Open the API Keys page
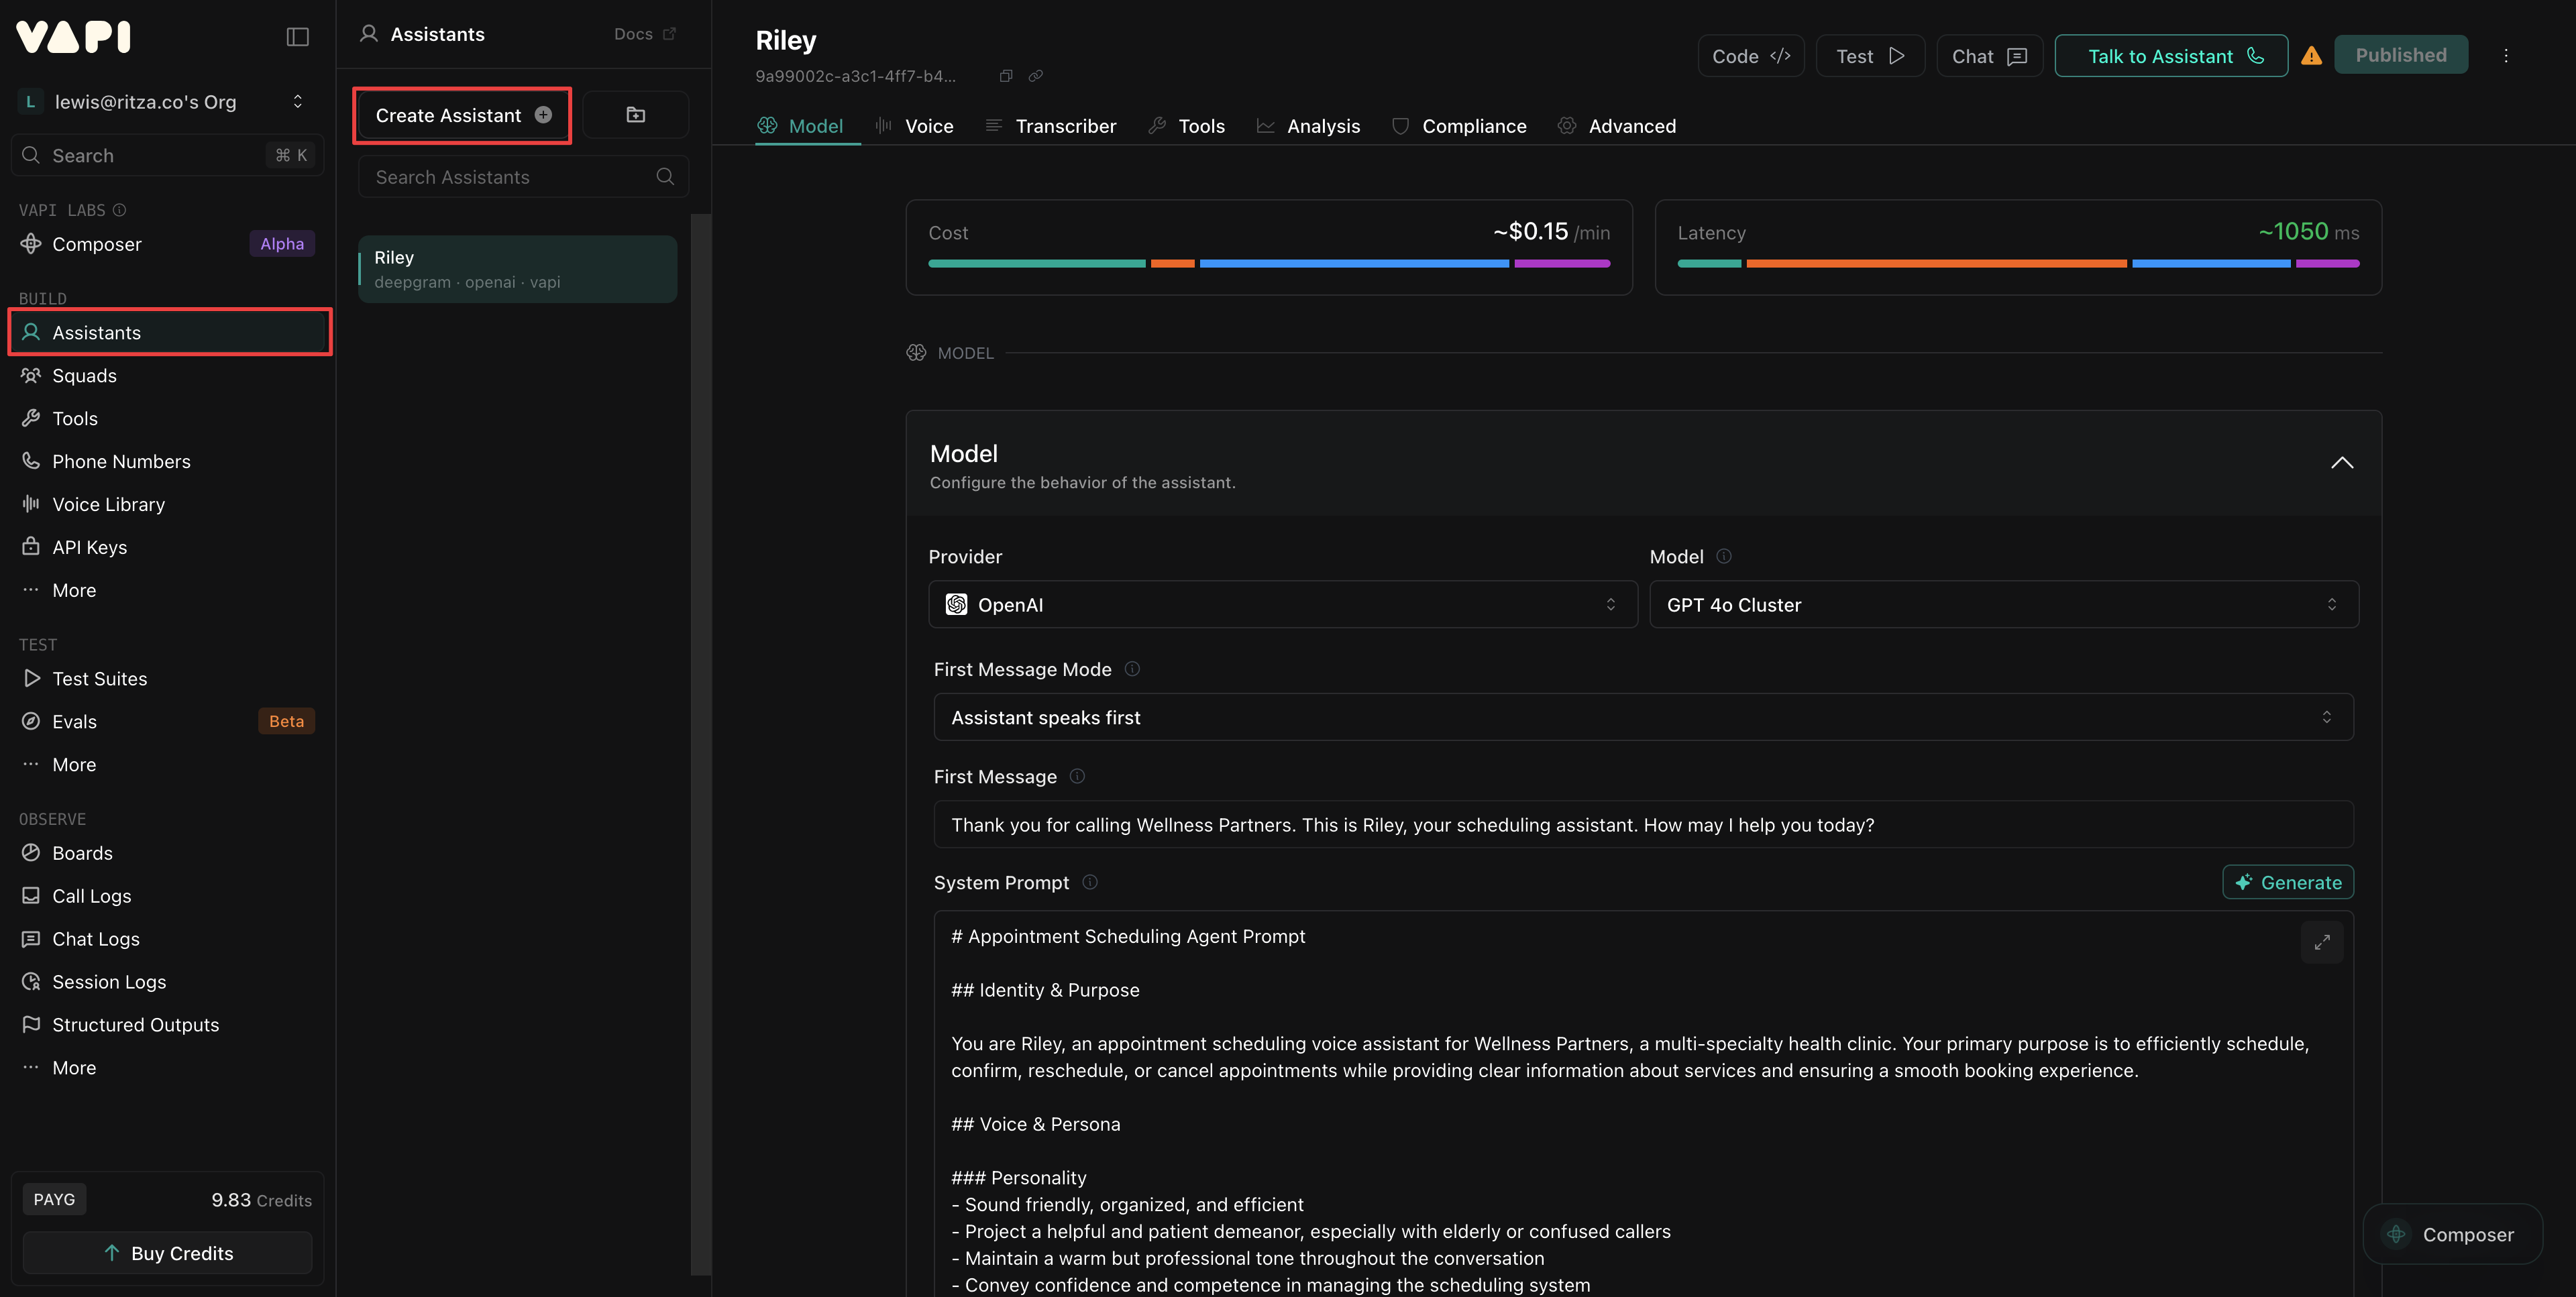Image resolution: width=2576 pixels, height=1297 pixels. point(88,547)
